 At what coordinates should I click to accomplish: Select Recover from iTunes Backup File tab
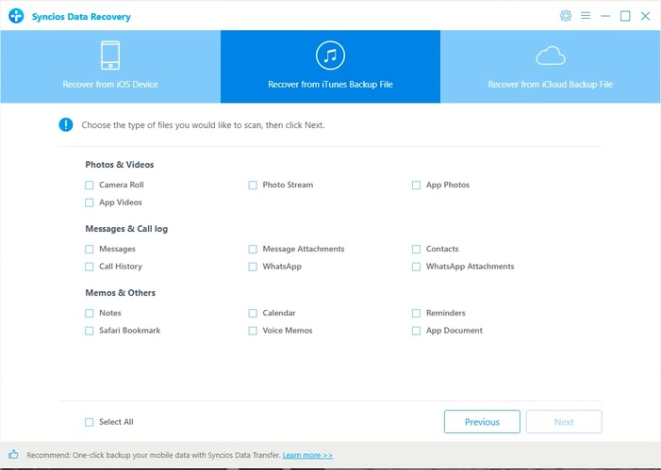pyautogui.click(x=330, y=67)
